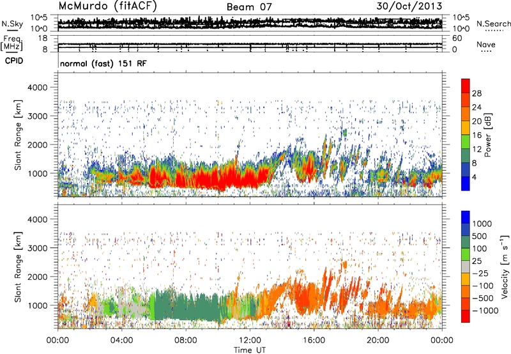Click the '12:00' time axis tick label

coord(250,341)
